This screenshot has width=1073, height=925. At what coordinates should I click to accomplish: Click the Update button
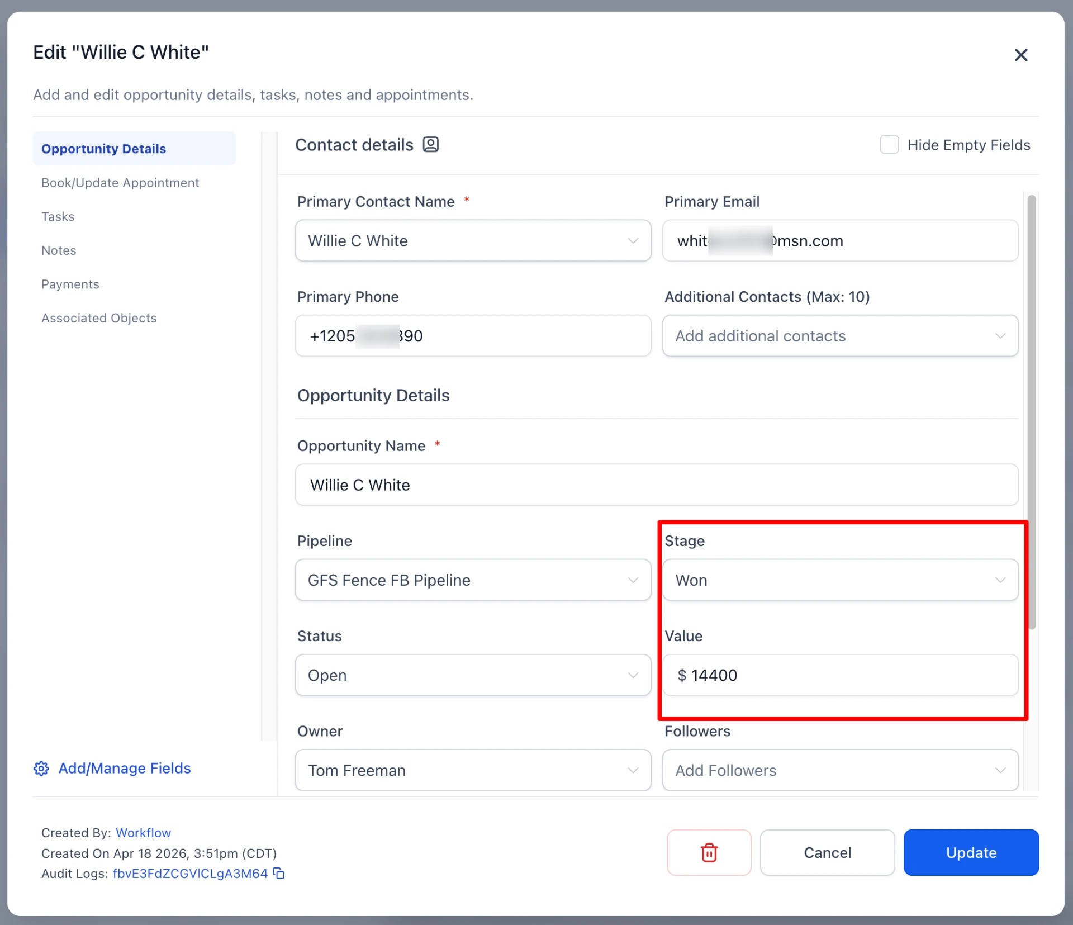click(971, 852)
